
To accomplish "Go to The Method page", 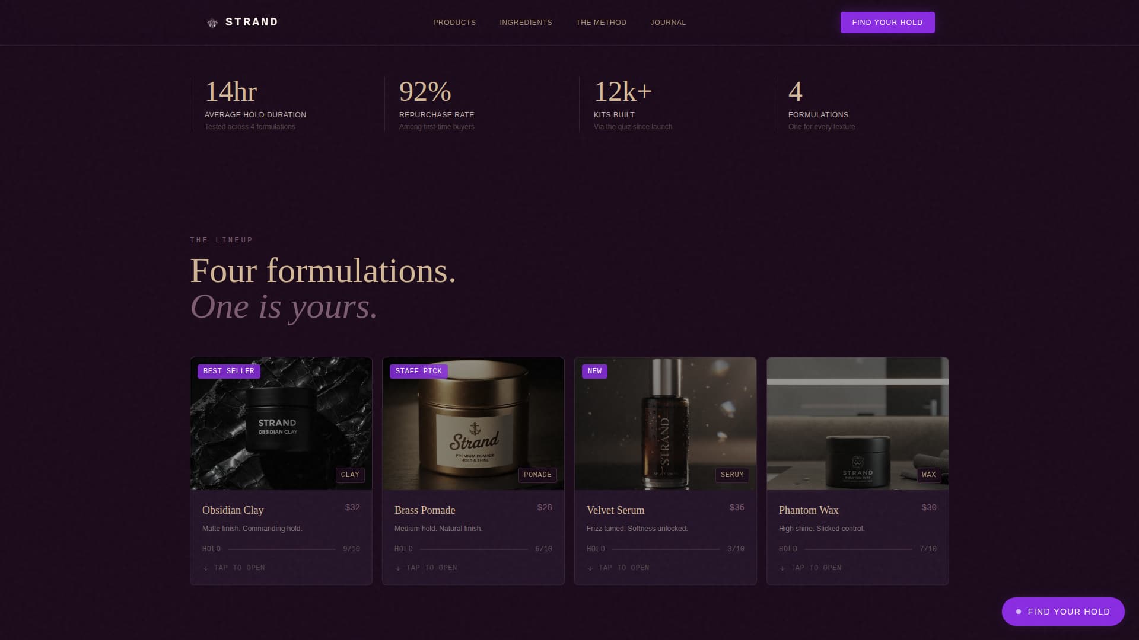I will point(601,23).
